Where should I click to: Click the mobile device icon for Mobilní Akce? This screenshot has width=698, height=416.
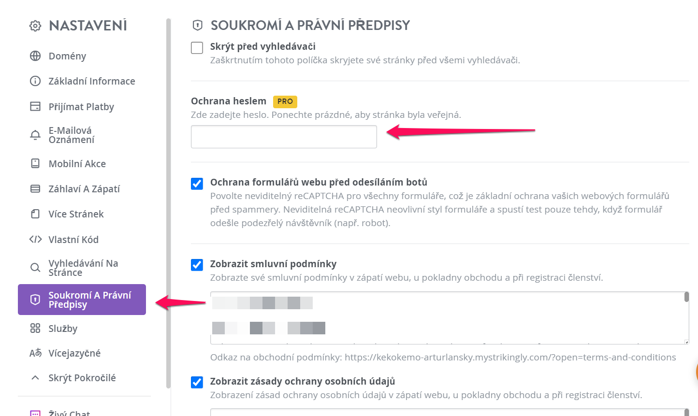[x=35, y=163]
